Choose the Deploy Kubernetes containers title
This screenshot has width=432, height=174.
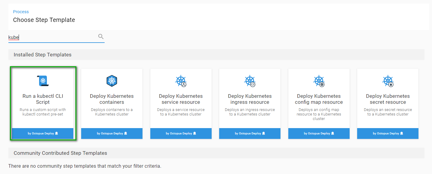pyautogui.click(x=112, y=99)
